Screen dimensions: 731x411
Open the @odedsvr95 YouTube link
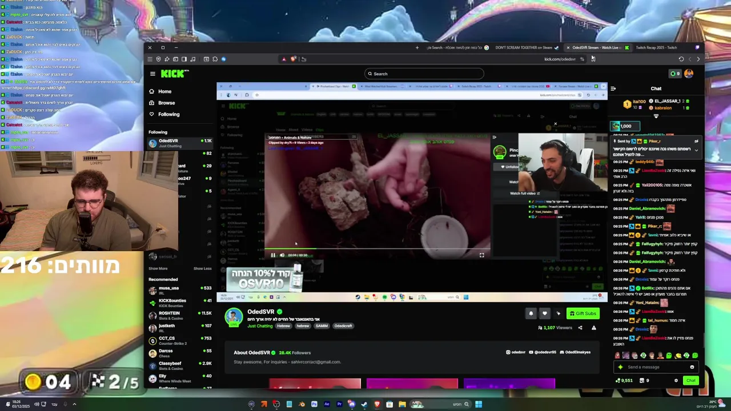[x=543, y=352]
